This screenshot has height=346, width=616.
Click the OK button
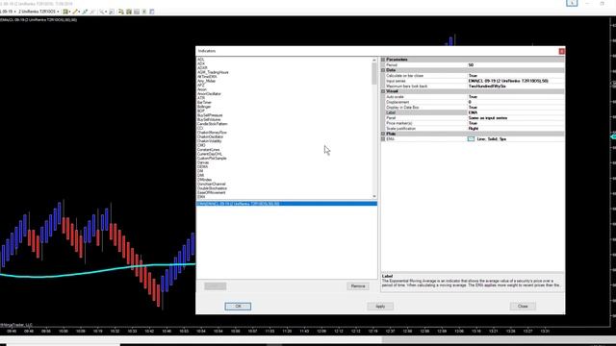[x=238, y=306]
